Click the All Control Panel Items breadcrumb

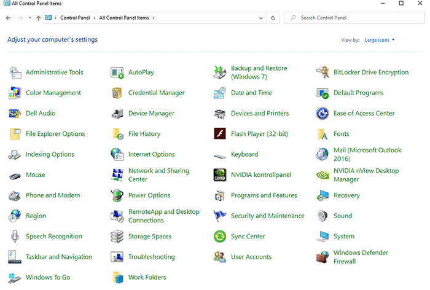coord(124,18)
